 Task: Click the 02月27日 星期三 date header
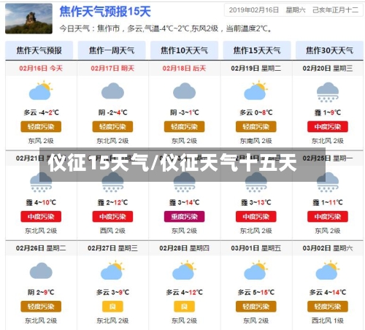click(x=112, y=248)
